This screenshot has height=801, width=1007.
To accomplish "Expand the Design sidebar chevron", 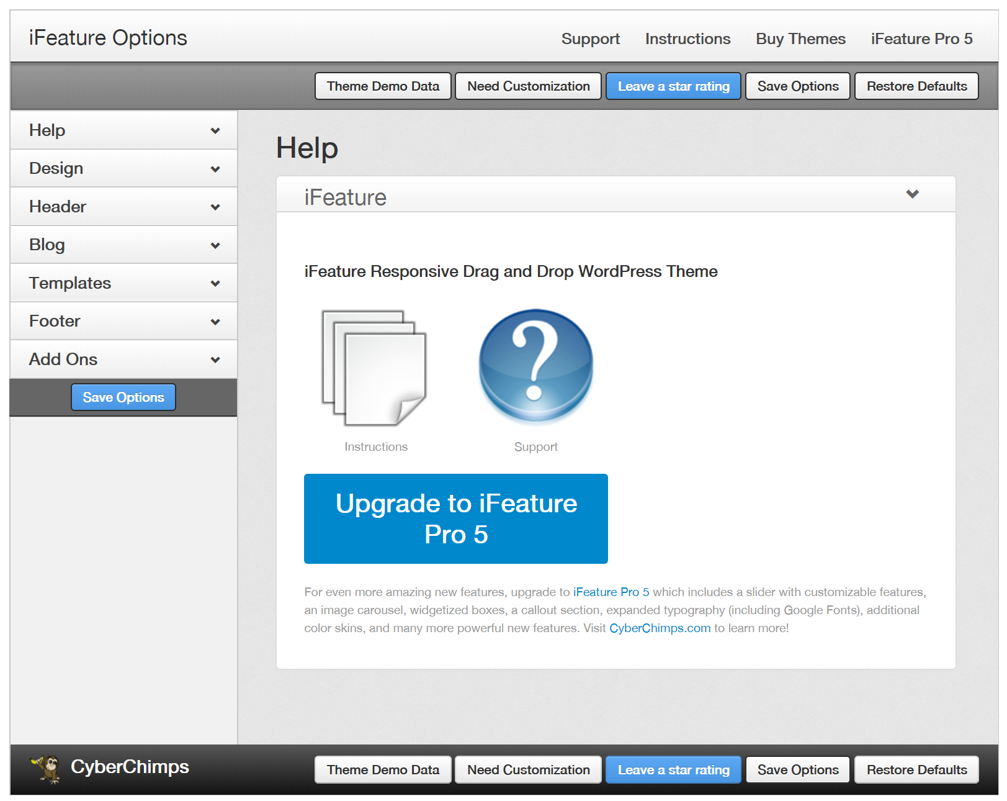I will tap(215, 169).
